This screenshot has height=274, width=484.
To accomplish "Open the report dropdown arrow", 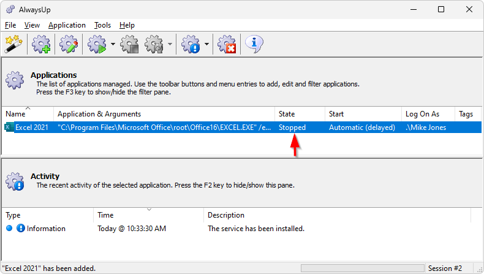I will (x=206, y=44).
